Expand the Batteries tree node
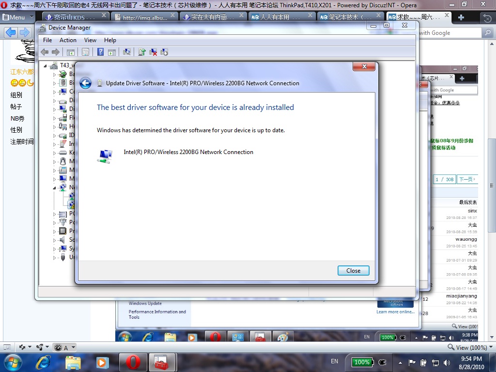This screenshot has width=496, height=372. click(x=54, y=75)
